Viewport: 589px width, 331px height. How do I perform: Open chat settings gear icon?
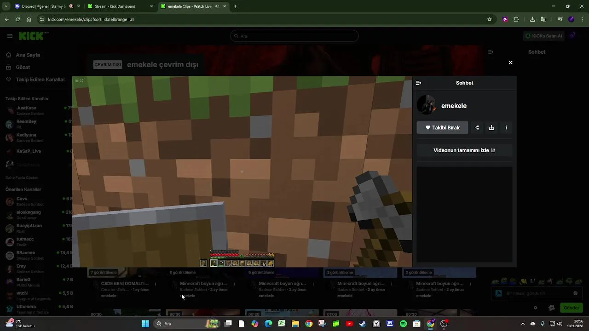click(536, 308)
